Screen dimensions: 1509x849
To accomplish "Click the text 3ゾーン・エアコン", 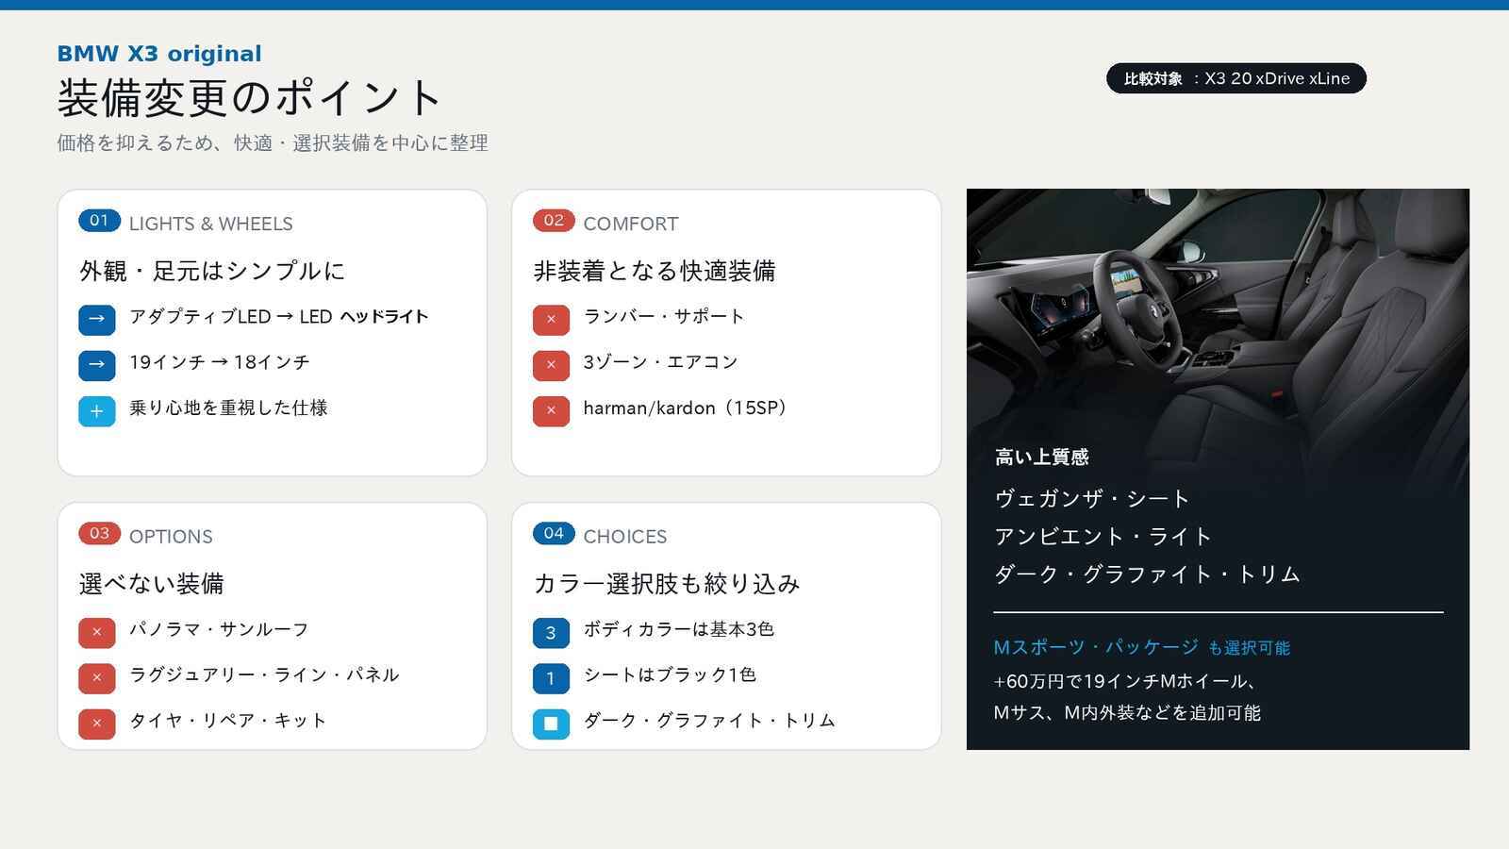I will 660,362.
